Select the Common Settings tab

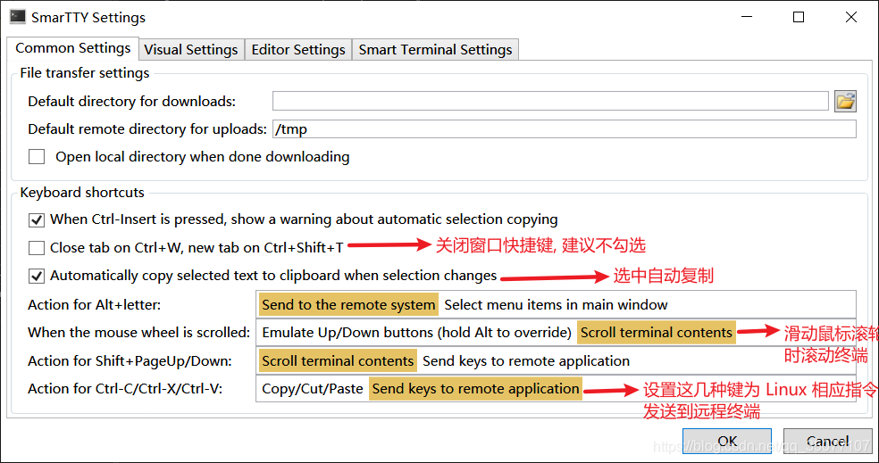[x=73, y=48]
